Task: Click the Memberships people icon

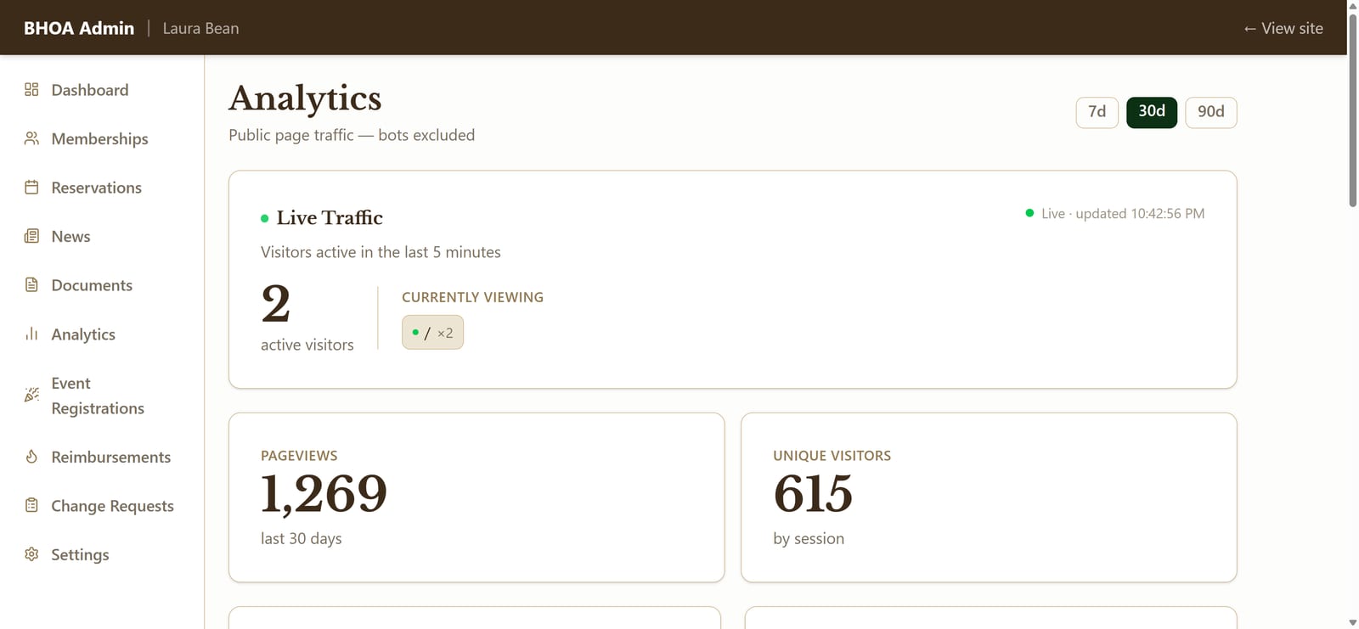Action: point(31,138)
